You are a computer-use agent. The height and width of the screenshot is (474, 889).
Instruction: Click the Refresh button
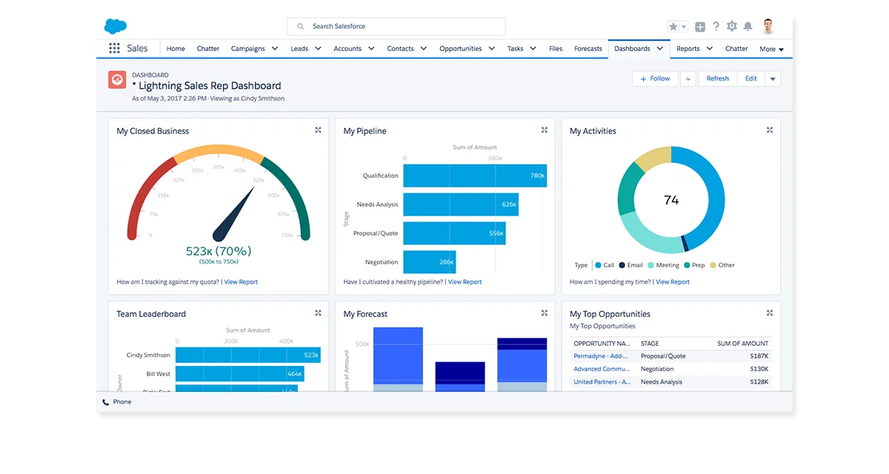coord(717,79)
